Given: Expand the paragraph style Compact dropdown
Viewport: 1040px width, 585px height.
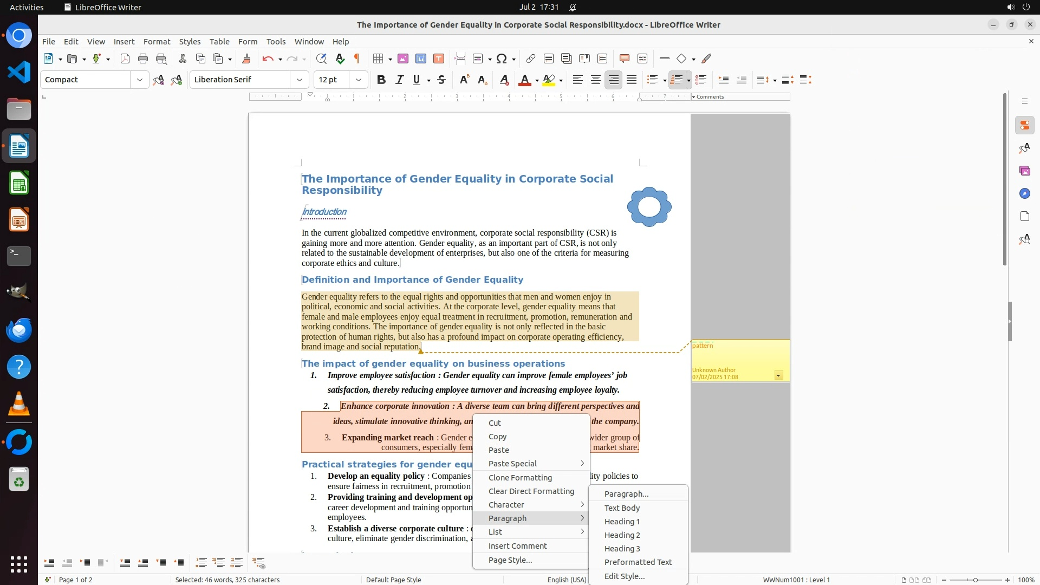Looking at the screenshot, I should pos(140,80).
